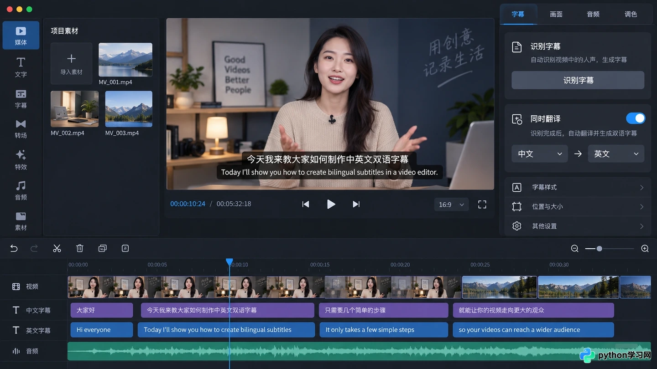Undo the last edit in the timeline toolbar
Viewport: 657px width, 369px height.
click(14, 248)
